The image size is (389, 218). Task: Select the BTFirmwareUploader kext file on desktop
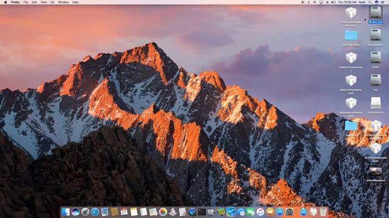click(351, 13)
